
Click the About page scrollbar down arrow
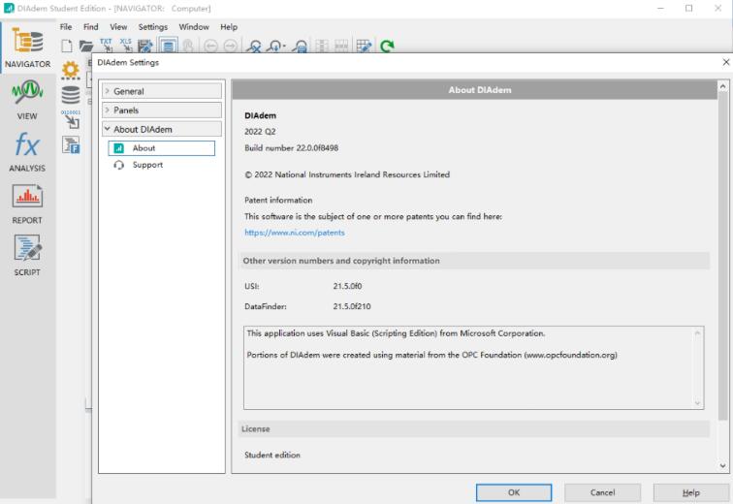tap(722, 465)
